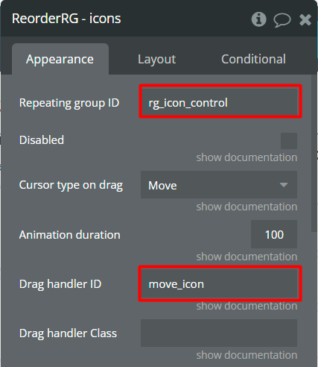Show documentation for Cursor type on drag
Screen dimensions: 318x367
[247, 207]
